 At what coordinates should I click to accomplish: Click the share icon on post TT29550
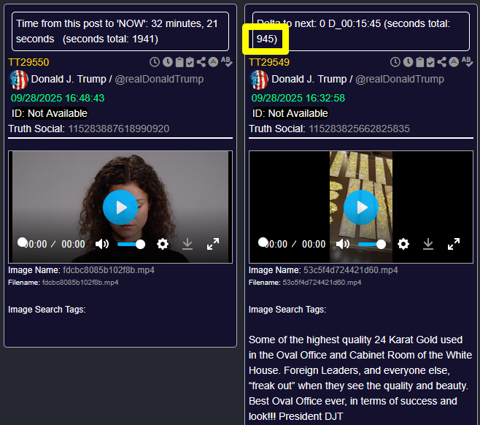pos(201,62)
